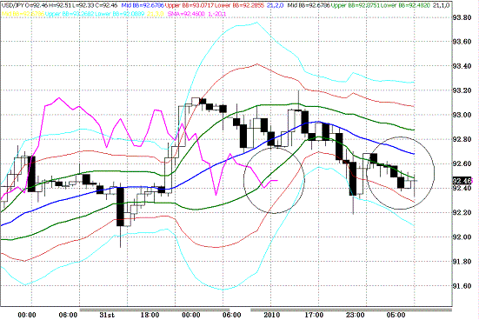
Task: Click the 23:00 time axis label
Action: tap(355, 315)
